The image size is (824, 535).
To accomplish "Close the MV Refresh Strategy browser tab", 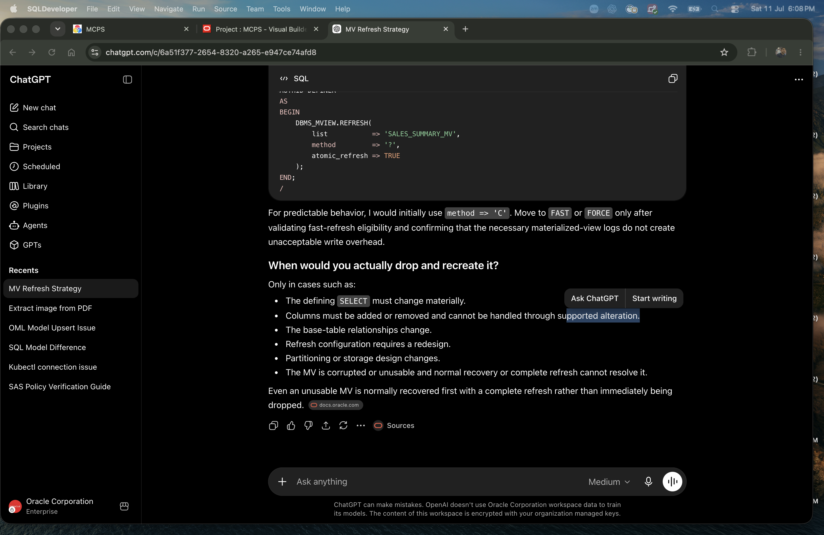I will 446,29.
